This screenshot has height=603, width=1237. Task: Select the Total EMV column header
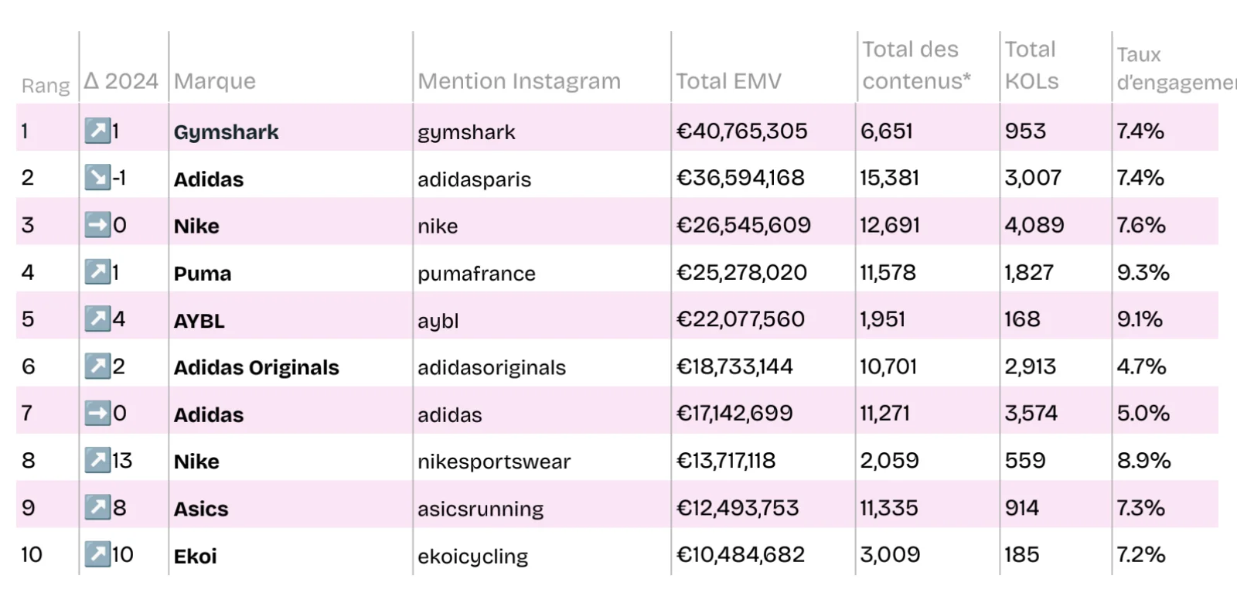pyautogui.click(x=728, y=81)
